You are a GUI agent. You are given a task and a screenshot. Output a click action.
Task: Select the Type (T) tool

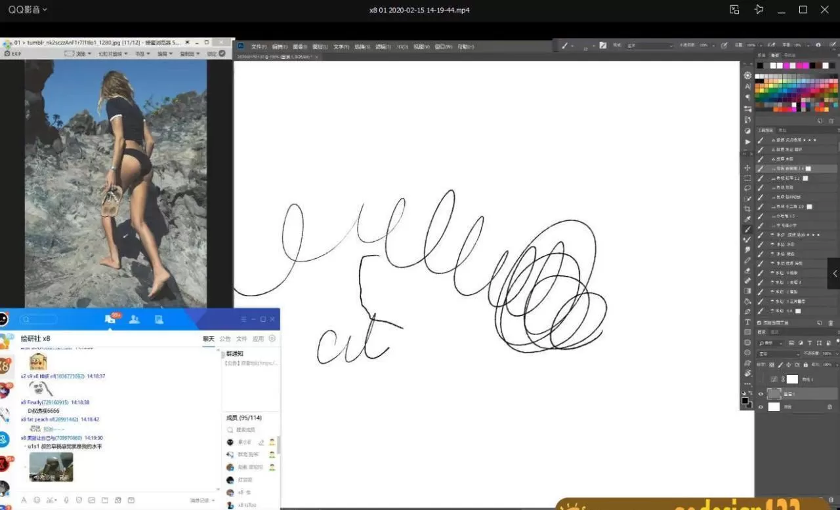tap(747, 322)
